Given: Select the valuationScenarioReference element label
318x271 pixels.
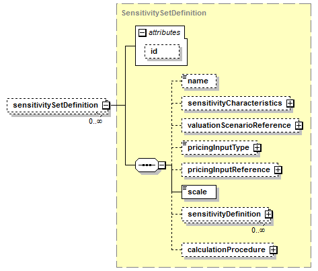Looking at the screenshot, I should [239, 125].
